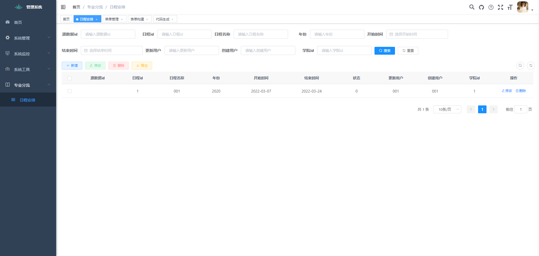This screenshot has width=539, height=256.
Task: Toggle the search form visibility circle icon
Action: 520,66
